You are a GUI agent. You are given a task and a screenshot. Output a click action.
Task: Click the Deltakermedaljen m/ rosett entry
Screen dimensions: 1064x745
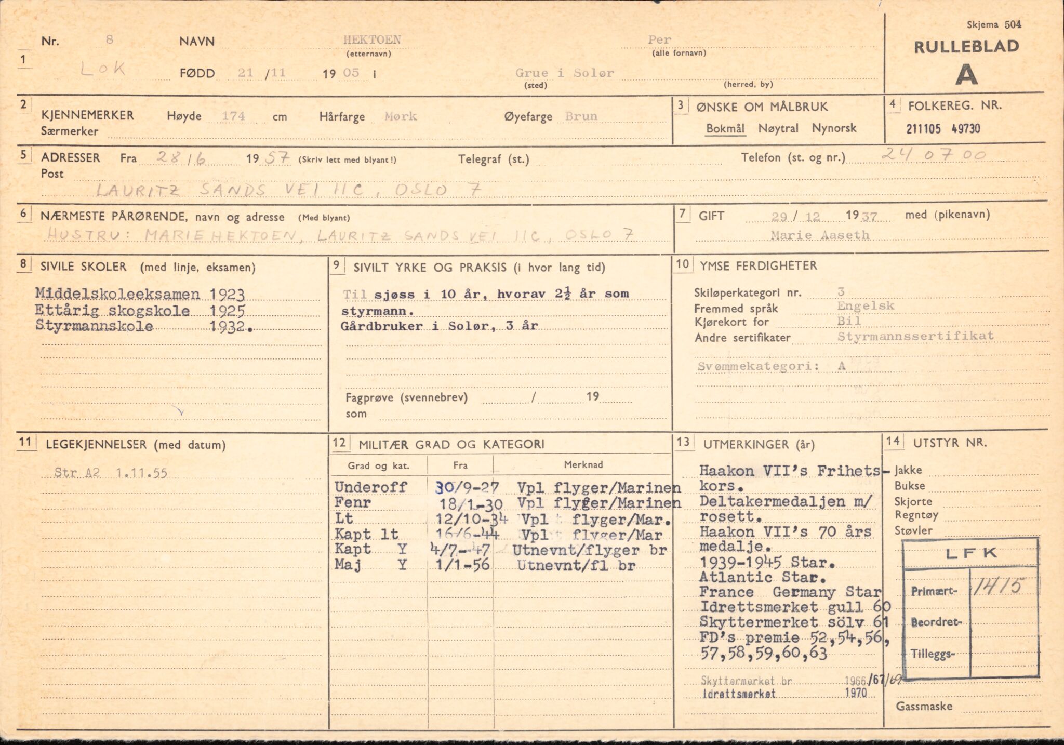coord(786,509)
